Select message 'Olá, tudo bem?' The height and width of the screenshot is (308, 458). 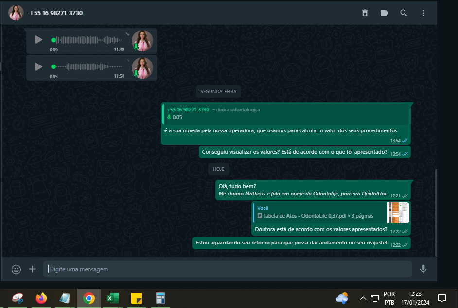point(313,190)
